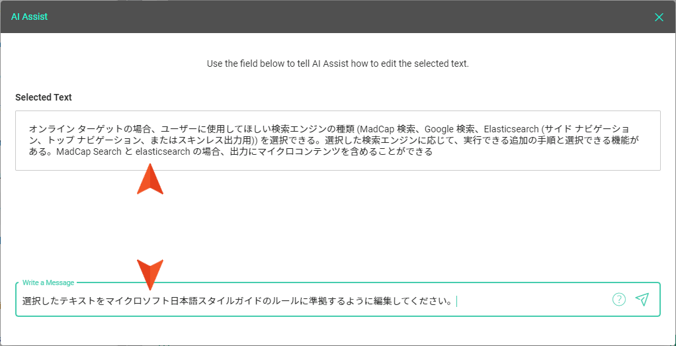Click the Selected Text heading label
The image size is (676, 346).
tap(44, 97)
